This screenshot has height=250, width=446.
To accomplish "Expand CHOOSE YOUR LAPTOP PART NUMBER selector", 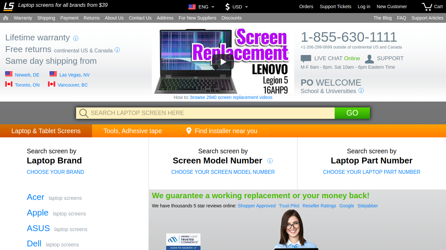I will (x=372, y=172).
